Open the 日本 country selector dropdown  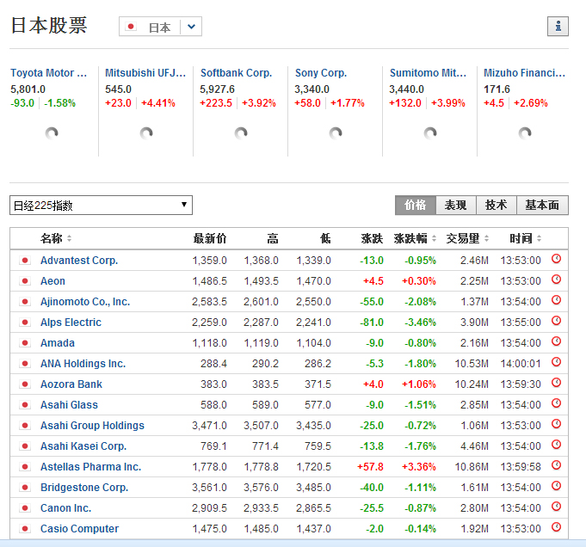tap(160, 27)
